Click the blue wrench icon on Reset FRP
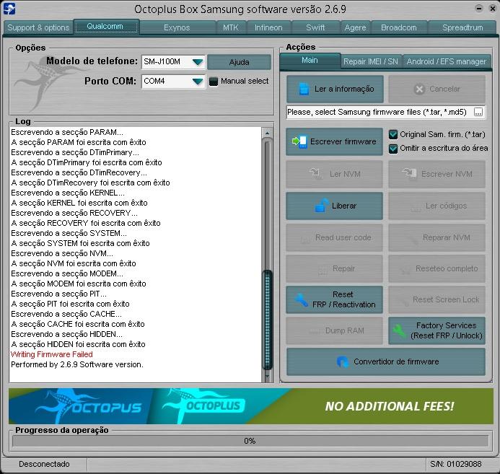Screen dimensions: 500x474 point(301,300)
